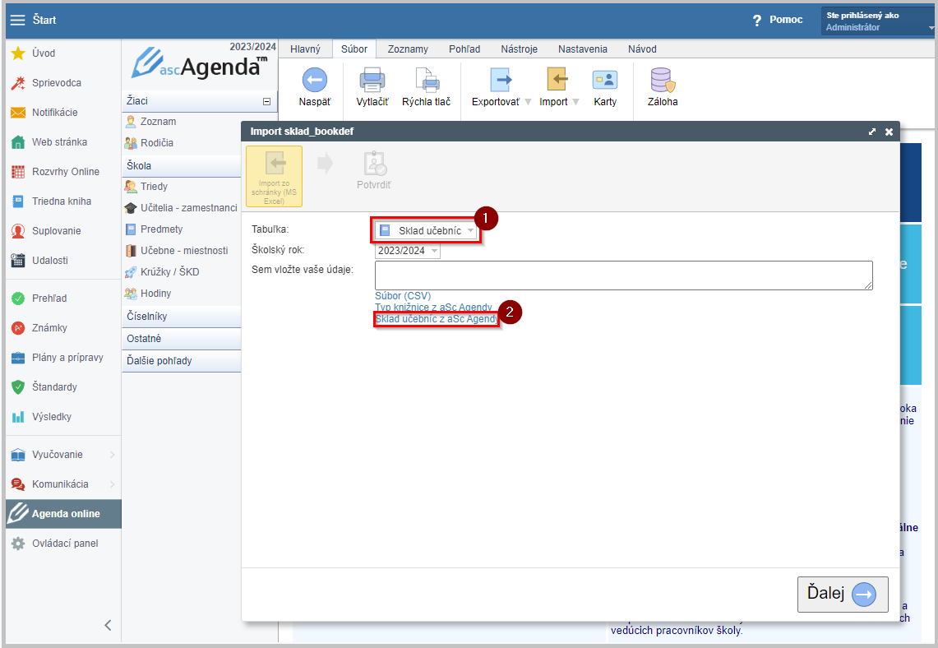The width and height of the screenshot is (938, 648).
Task: Click Import zo schránky (MS Excel) icon
Action: coord(274,177)
